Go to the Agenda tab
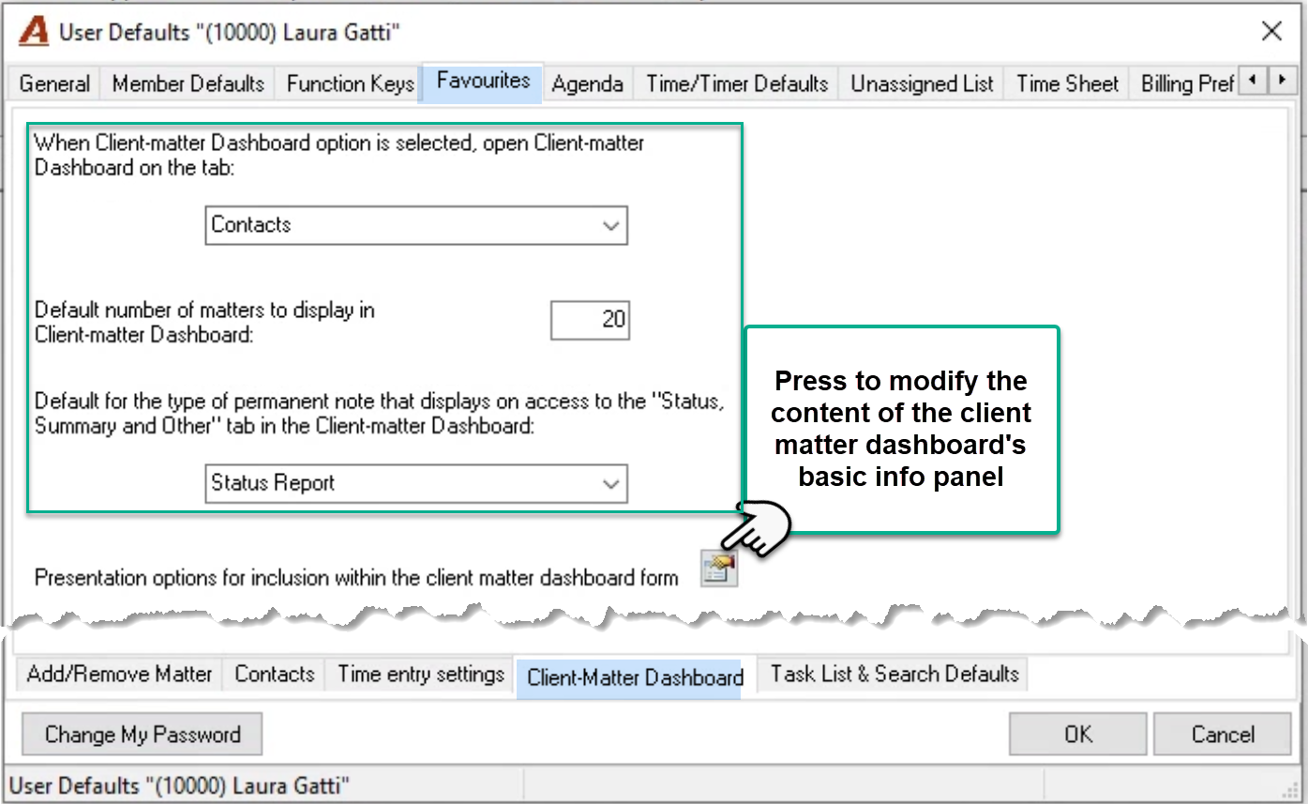Viewport: 1308px width, 804px height. point(587,83)
